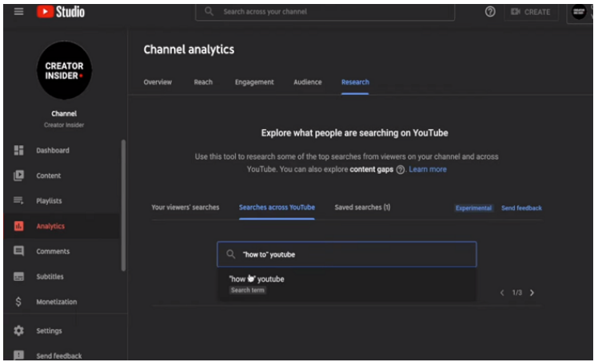Viewport: 594px width, 362px height.
Task: Click the Experimental badge
Action: [473, 208]
